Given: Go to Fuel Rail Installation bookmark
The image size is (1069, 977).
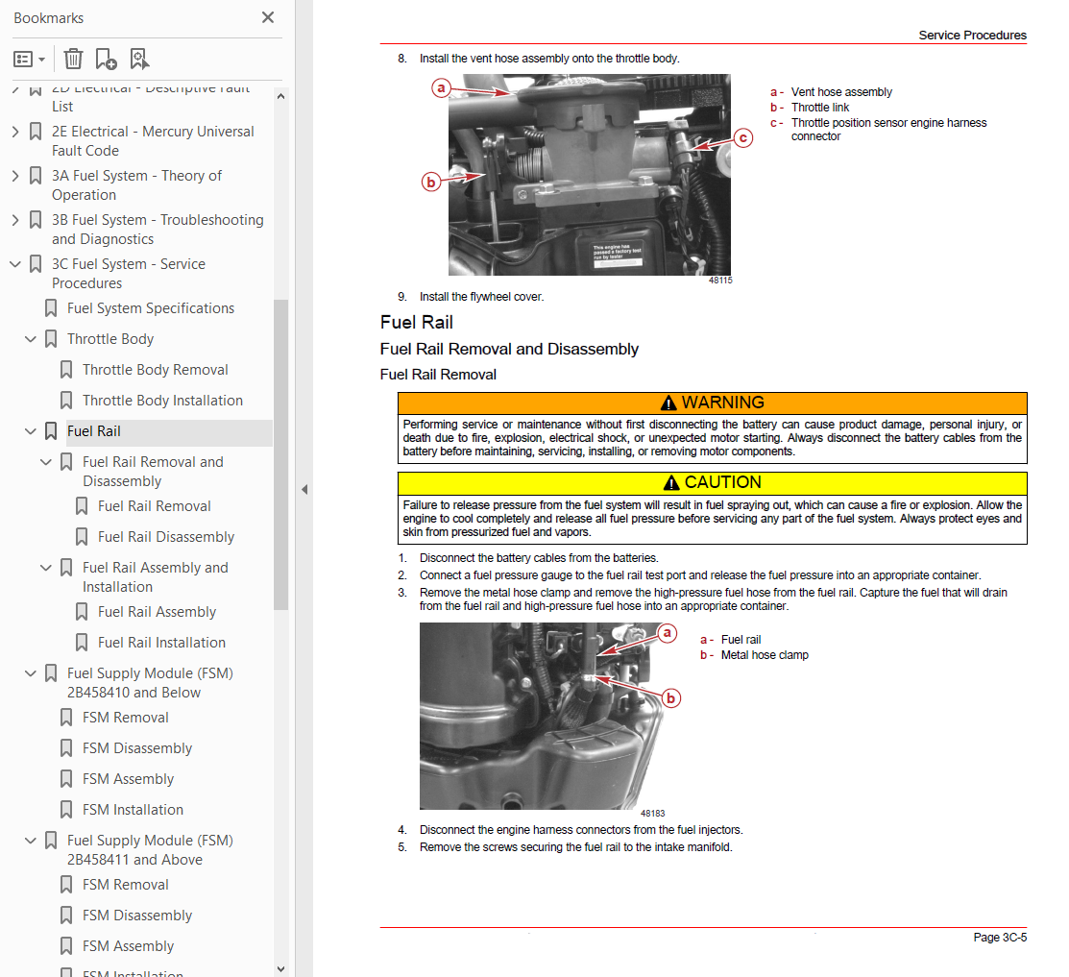Looking at the screenshot, I should coord(161,643).
